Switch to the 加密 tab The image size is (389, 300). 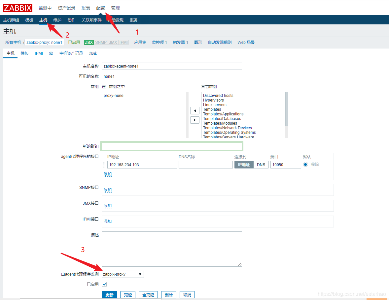click(93, 53)
